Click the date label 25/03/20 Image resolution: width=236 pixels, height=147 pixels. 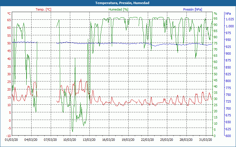(x=166, y=140)
